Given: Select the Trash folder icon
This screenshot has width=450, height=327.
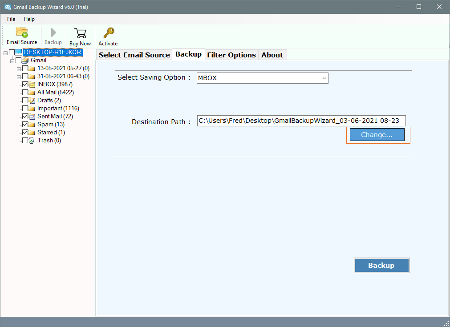Looking at the screenshot, I should [32, 141].
